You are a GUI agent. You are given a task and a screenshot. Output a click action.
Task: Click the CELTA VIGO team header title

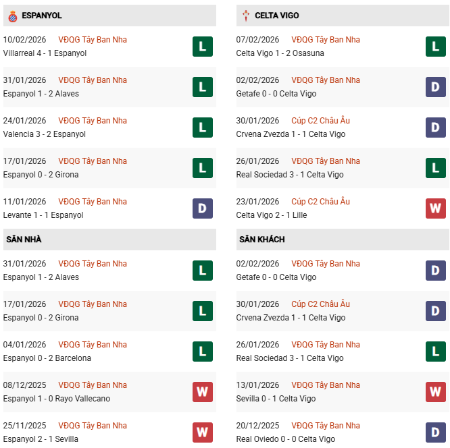277,16
